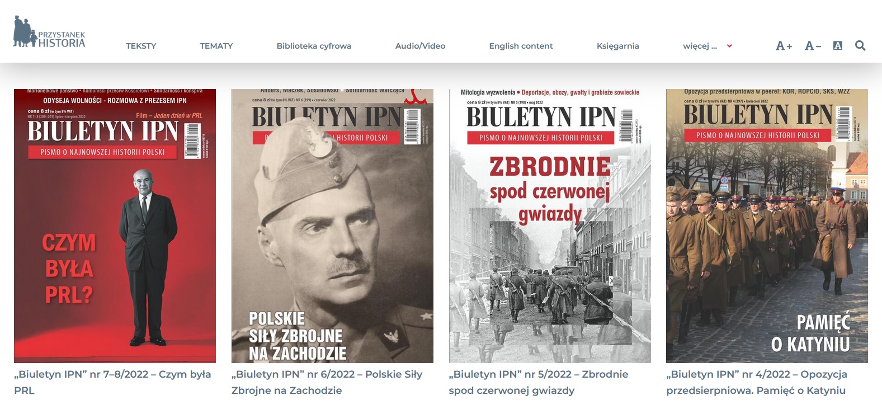Go to Biblioteka cyfrowa

point(314,46)
